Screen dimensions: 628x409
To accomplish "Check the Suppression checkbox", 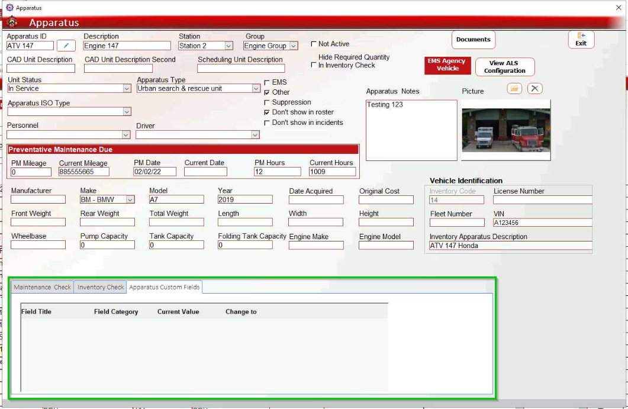I will [267, 102].
